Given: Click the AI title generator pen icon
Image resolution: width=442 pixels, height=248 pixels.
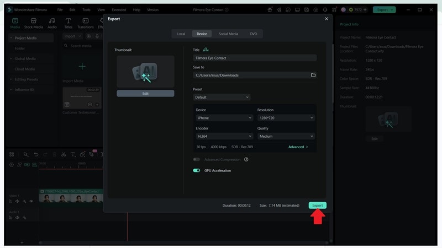Looking at the screenshot, I should (206, 50).
